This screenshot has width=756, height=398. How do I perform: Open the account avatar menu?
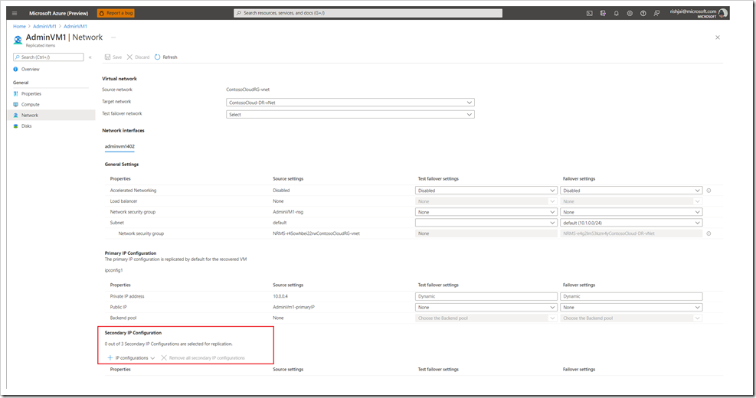coord(723,13)
